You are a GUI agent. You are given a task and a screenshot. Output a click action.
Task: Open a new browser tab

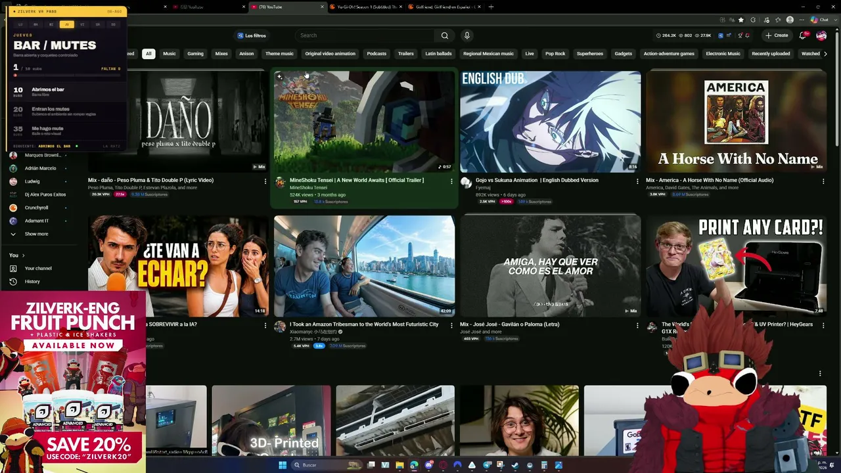(x=491, y=7)
